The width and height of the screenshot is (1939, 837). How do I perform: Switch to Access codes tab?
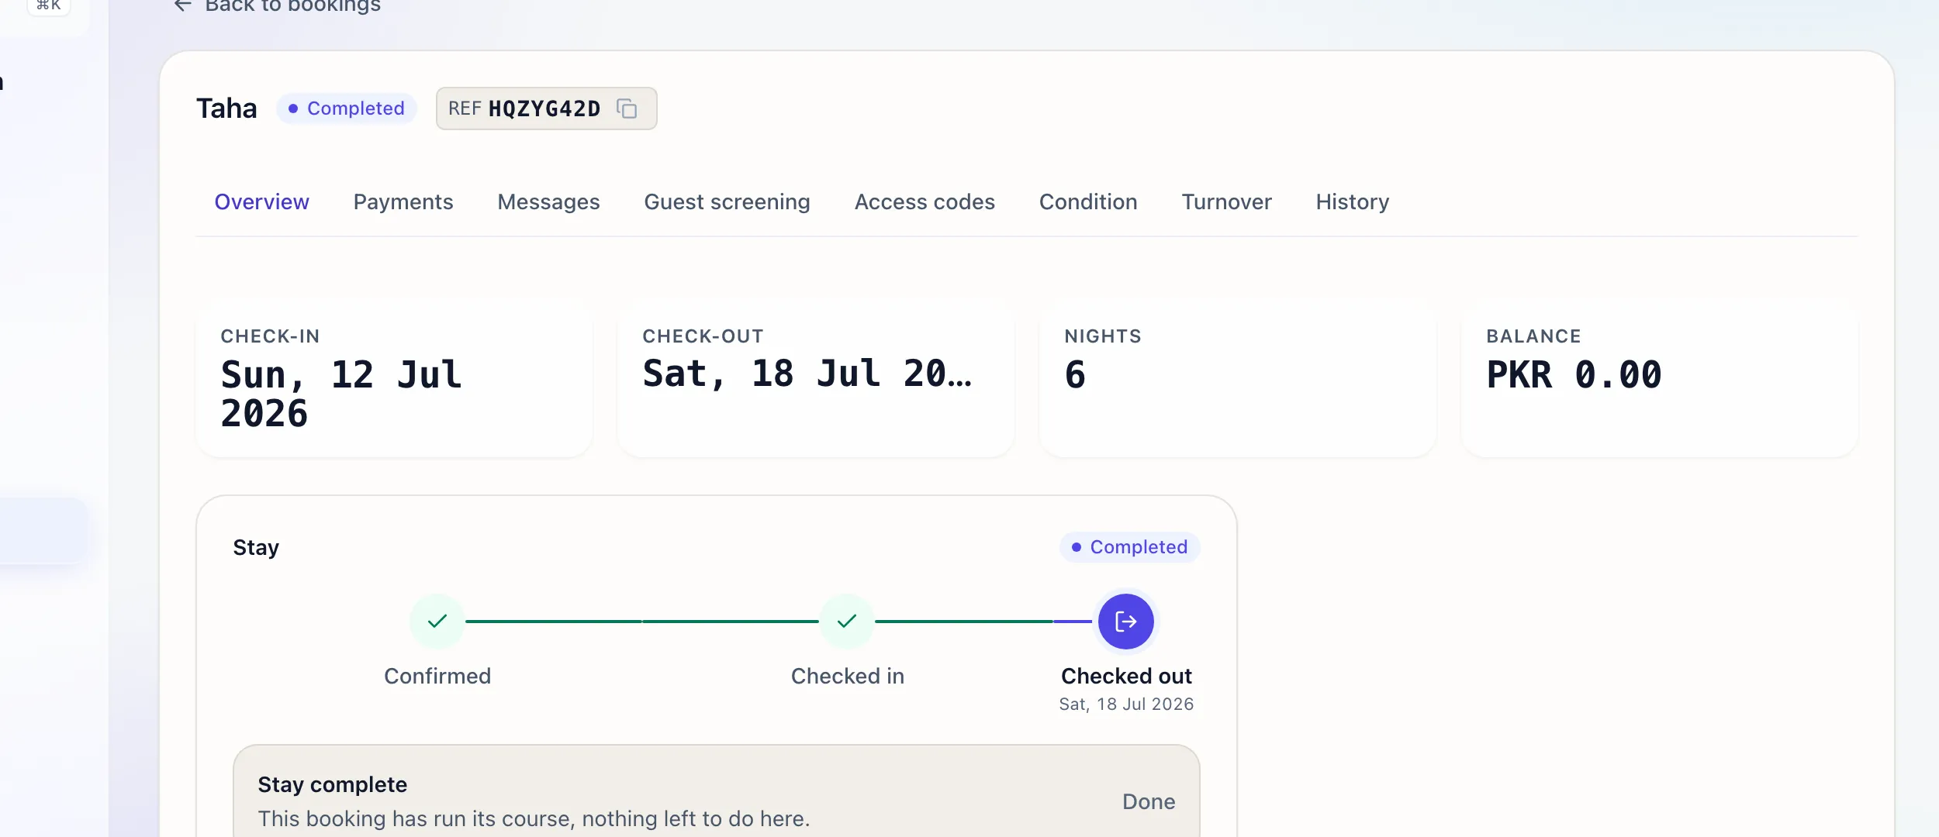coord(925,201)
